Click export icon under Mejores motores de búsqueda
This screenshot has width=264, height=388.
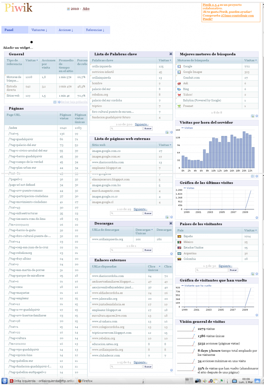[x=256, y=116]
